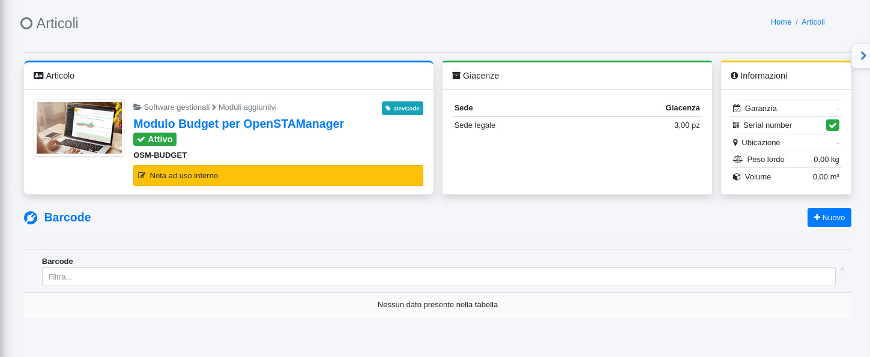Click the Nota ad uso interno banner
The height and width of the screenshot is (357, 870).
278,175
